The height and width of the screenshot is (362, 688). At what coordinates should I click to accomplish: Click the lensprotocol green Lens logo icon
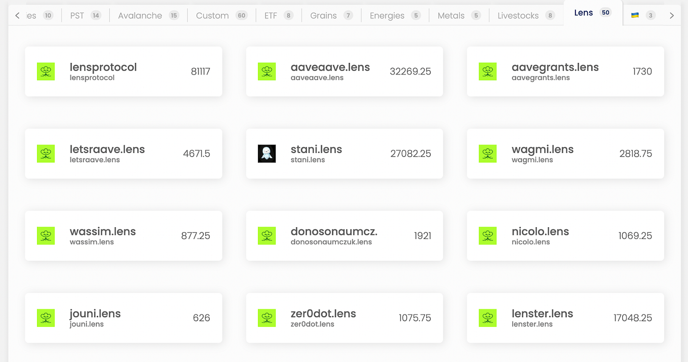click(x=46, y=71)
